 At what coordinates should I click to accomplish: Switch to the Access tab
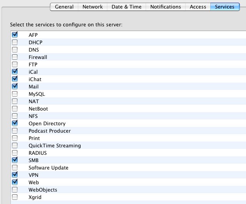click(198, 7)
